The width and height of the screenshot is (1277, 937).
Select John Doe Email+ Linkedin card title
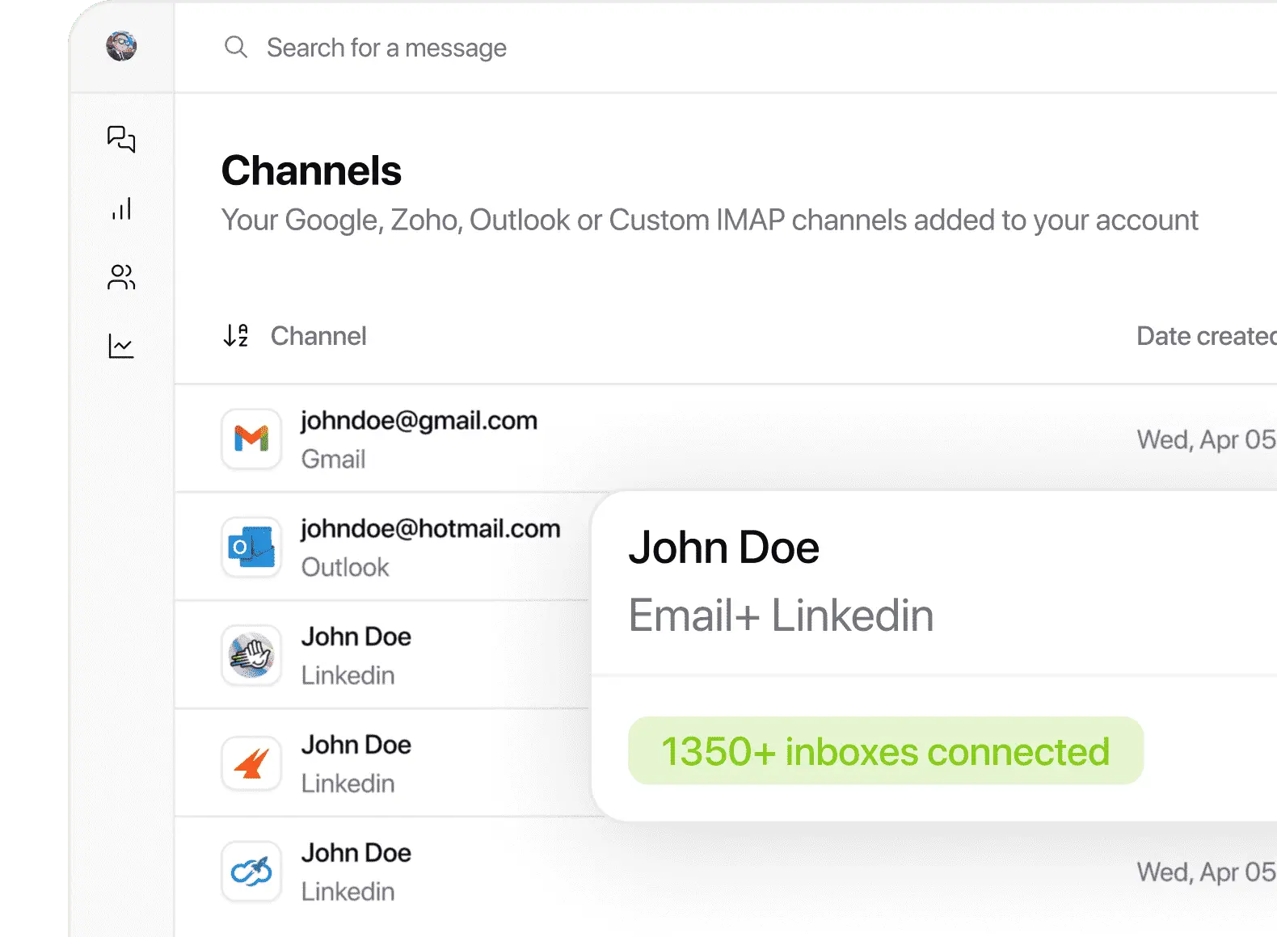723,548
